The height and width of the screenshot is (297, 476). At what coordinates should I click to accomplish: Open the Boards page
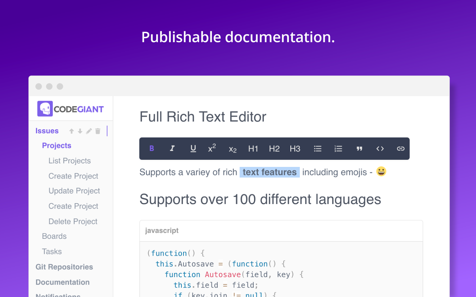click(x=54, y=236)
